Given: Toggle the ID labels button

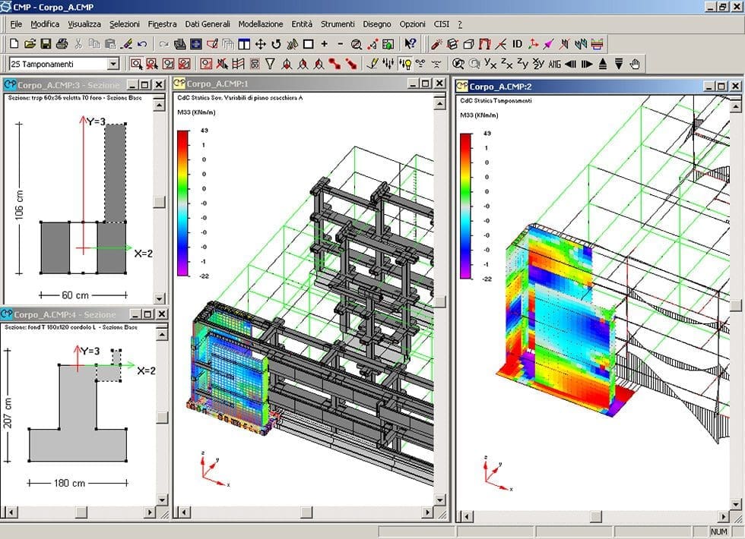Looking at the screenshot, I should (x=517, y=44).
